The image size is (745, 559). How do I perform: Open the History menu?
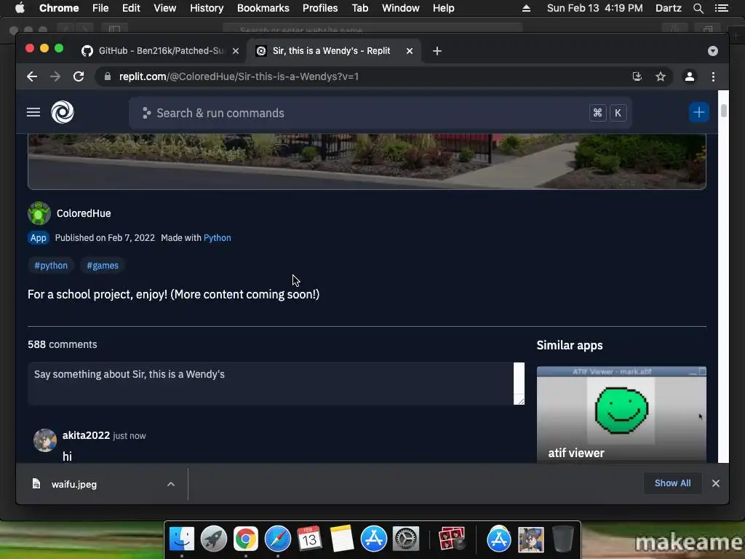pyautogui.click(x=207, y=8)
